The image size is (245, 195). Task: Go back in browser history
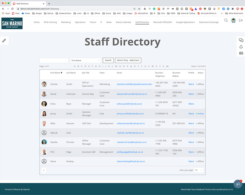[3, 9]
